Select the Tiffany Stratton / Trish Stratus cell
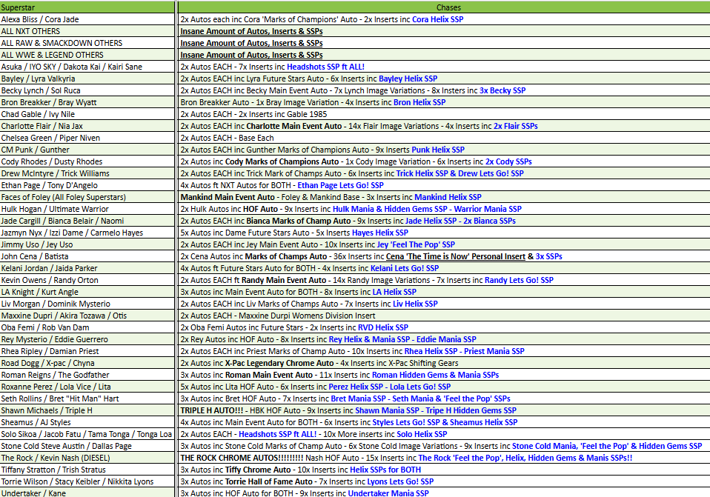Image resolution: width=710 pixels, height=497 pixels. 53,470
